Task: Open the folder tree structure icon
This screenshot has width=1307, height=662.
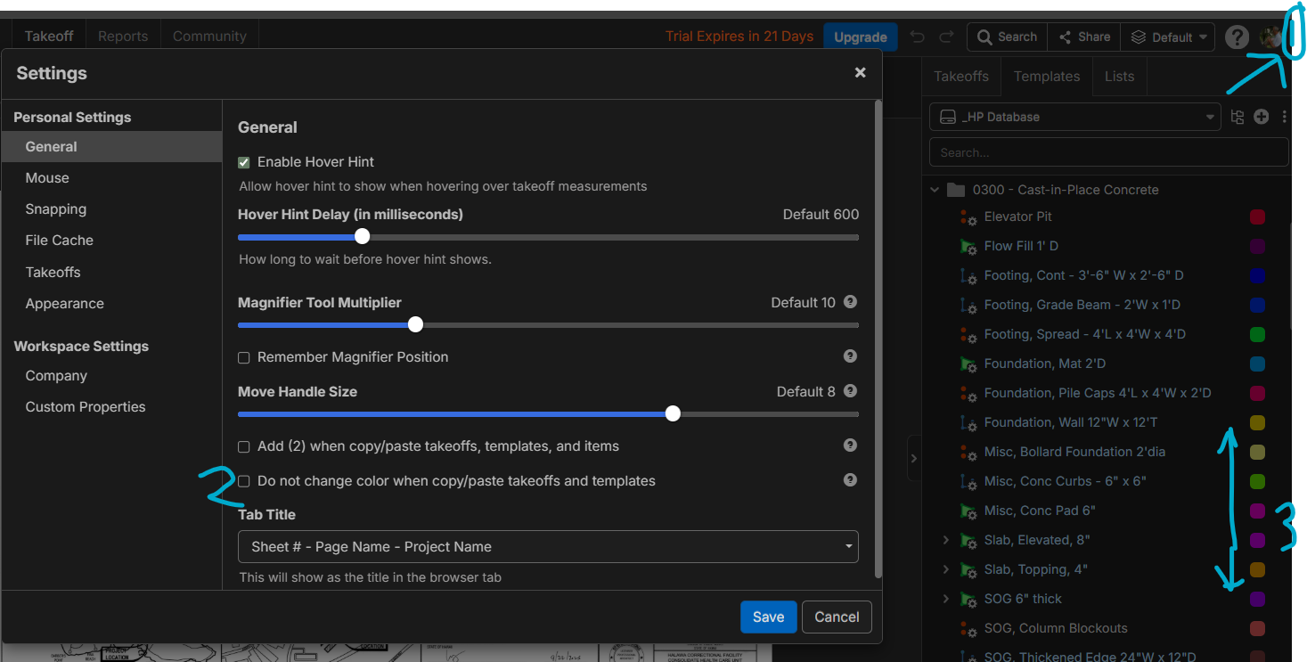Action: [1237, 117]
